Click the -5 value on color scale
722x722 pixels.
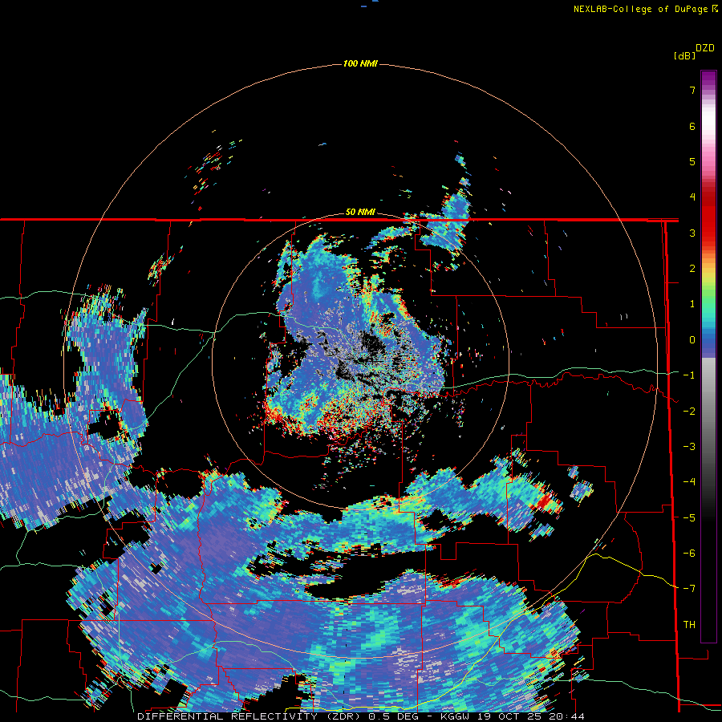[x=689, y=518]
